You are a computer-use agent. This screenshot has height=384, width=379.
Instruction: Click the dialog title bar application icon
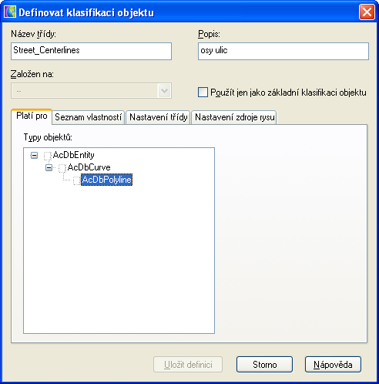click(x=10, y=12)
